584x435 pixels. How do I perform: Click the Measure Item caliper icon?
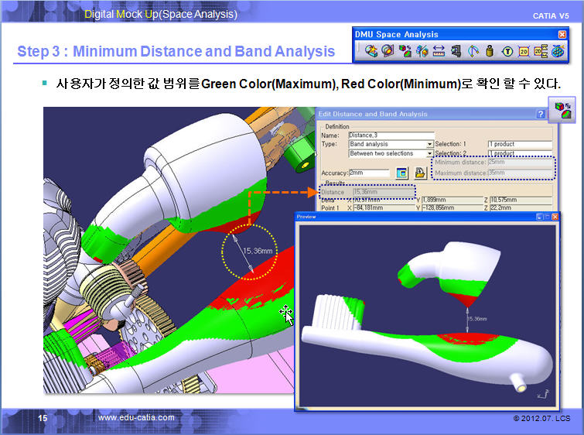pyautogui.click(x=456, y=51)
